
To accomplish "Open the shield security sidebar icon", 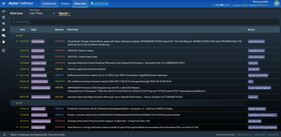I will pos(3,17).
